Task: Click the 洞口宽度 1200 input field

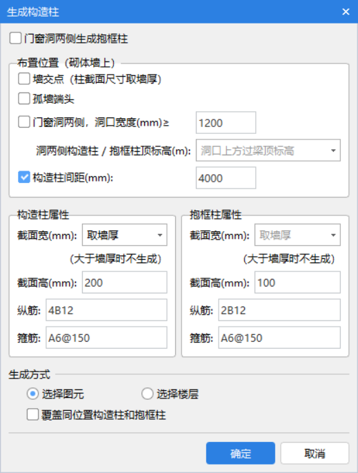Action: click(x=226, y=123)
